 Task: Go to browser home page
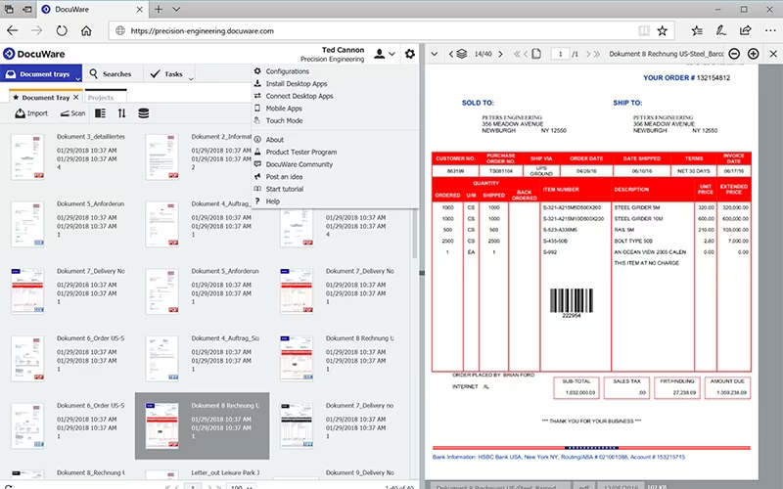86,31
